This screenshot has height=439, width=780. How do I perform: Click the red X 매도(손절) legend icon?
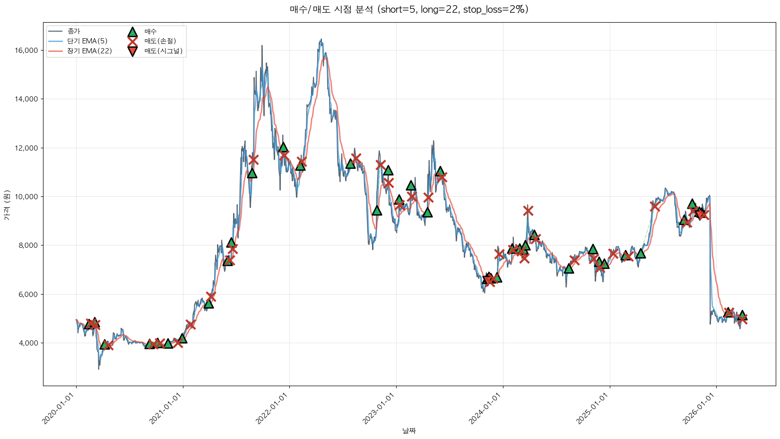point(132,41)
